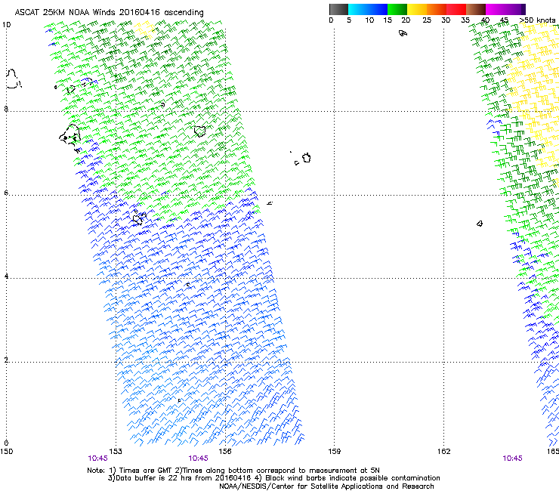Click the latitude label '8'

click(6, 109)
